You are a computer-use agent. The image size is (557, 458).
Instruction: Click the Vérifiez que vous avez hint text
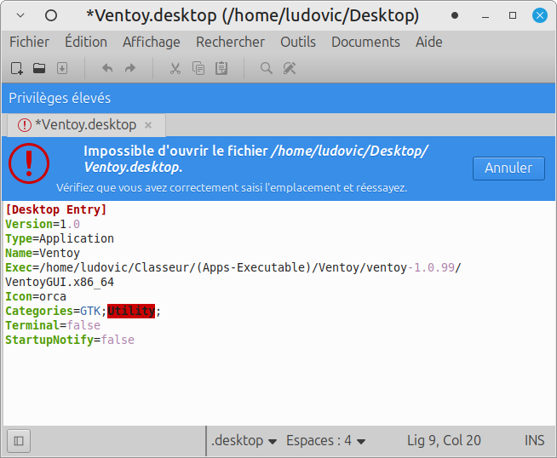point(232,187)
